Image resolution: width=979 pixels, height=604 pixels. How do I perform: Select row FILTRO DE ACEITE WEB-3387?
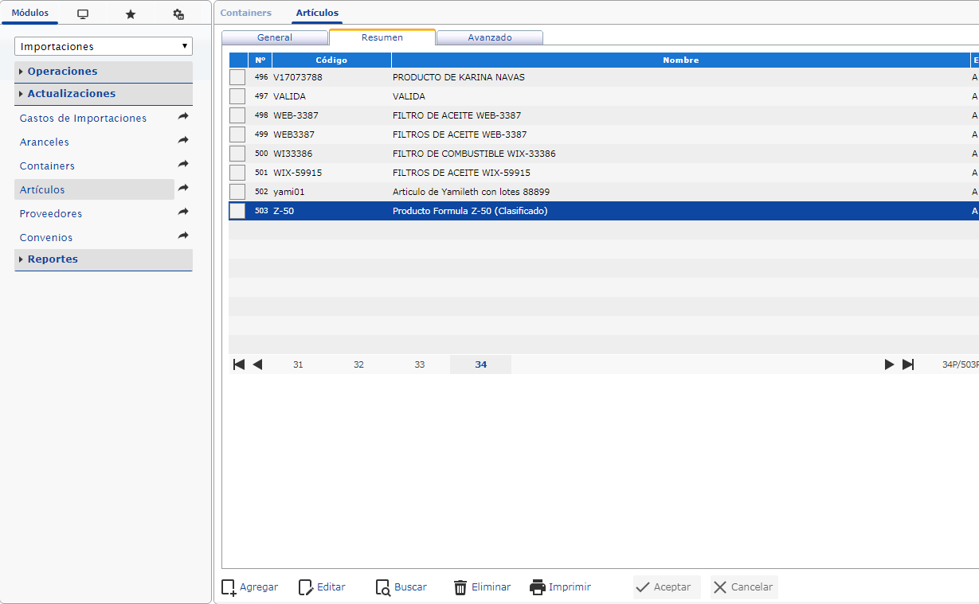pos(604,115)
